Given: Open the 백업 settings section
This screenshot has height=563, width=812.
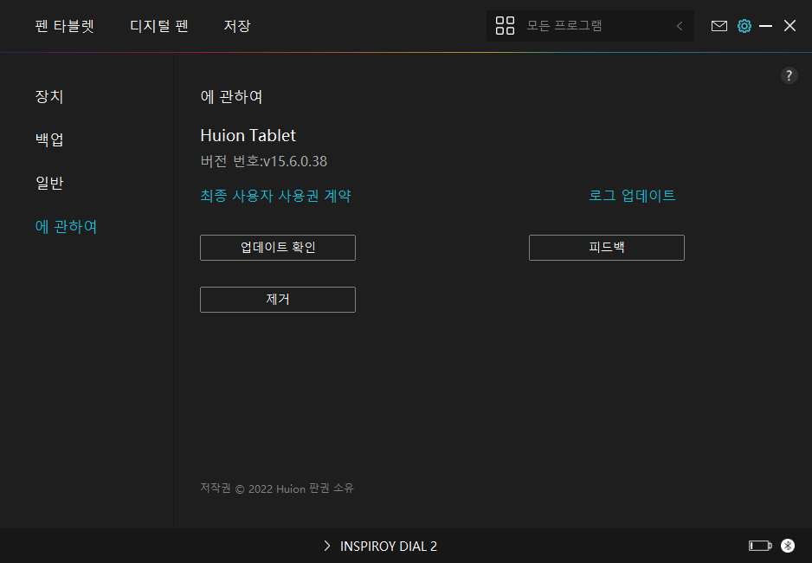Looking at the screenshot, I should pos(49,140).
